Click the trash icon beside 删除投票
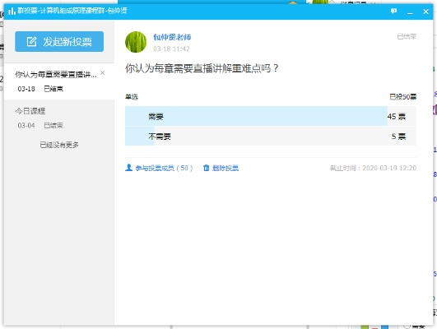 (207, 168)
